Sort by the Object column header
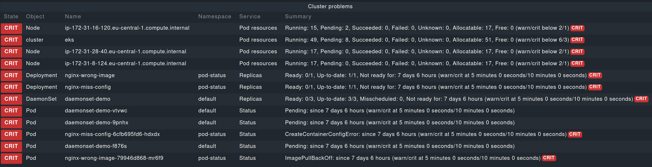Image resolution: width=652 pixels, height=167 pixels. 35,16
